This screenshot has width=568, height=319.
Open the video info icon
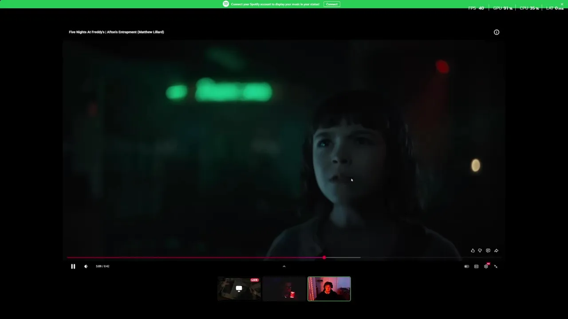[497, 32]
